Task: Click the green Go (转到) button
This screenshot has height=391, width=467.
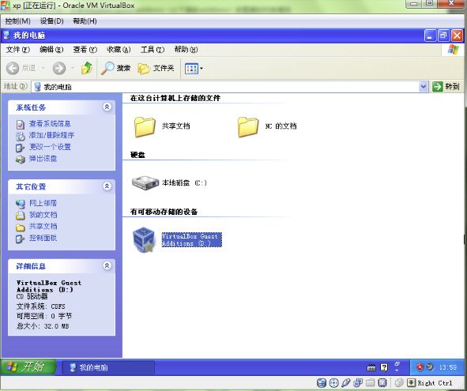Action: 446,87
